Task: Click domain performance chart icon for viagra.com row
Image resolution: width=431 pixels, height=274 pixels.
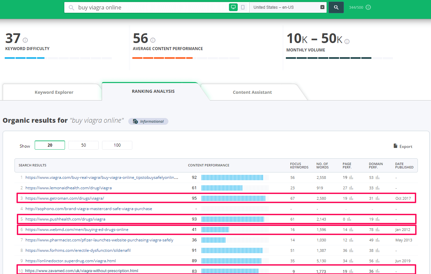Action: 377,178
